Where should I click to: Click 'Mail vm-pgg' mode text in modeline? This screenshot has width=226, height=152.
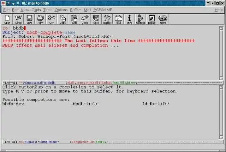coord(77,83)
